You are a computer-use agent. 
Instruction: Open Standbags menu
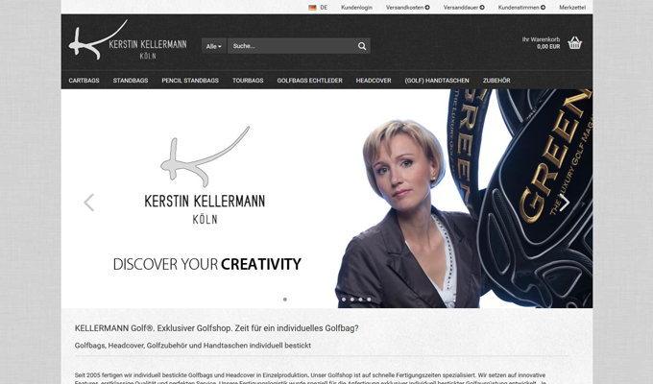tap(131, 81)
